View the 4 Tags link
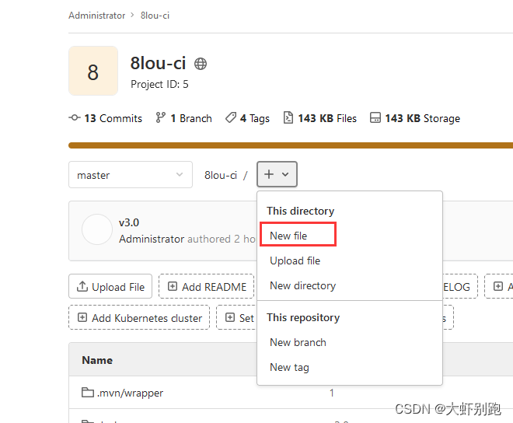 coord(247,118)
